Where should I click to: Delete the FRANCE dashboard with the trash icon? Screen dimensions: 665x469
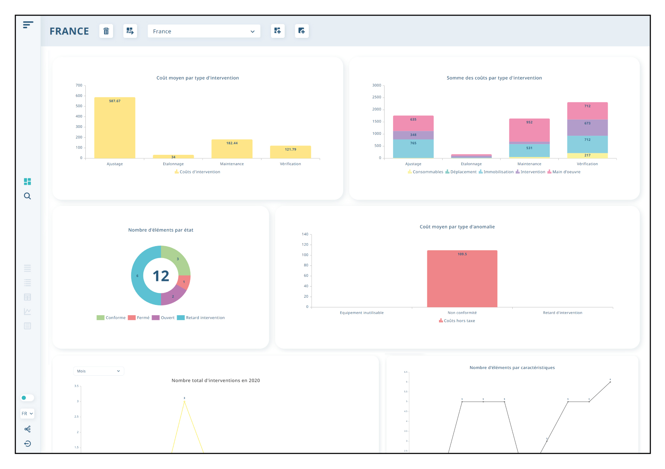[106, 31]
